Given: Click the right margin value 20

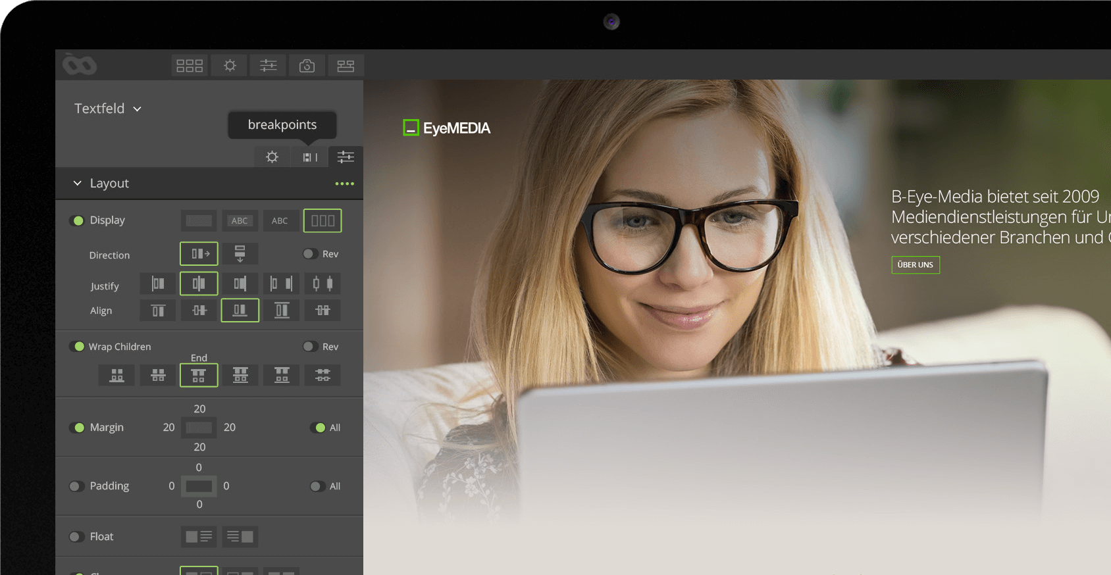Looking at the screenshot, I should coord(230,428).
